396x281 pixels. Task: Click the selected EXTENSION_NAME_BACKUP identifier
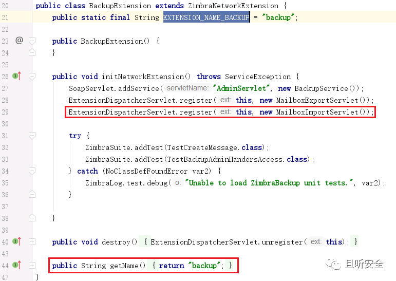[x=206, y=17]
